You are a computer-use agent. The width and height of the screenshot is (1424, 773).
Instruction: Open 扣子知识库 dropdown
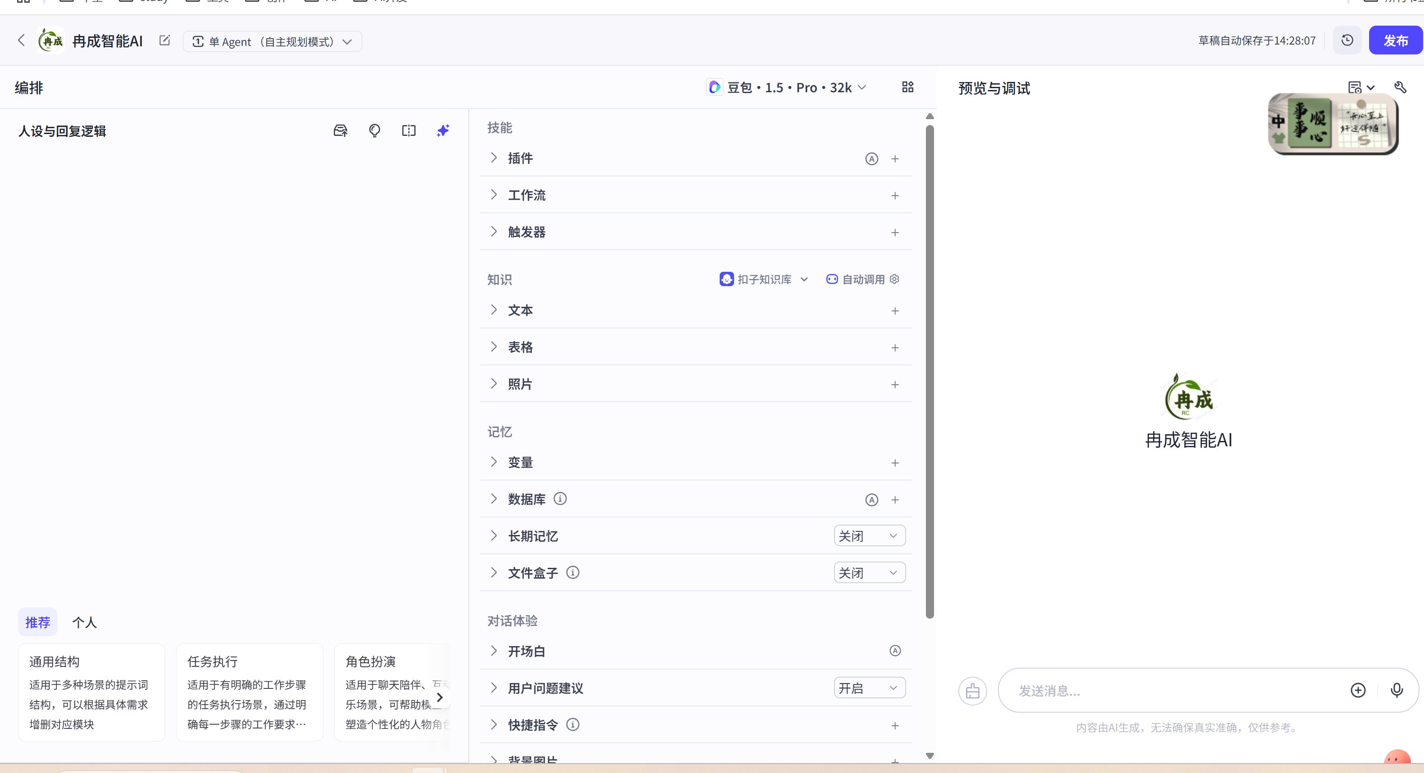click(764, 279)
